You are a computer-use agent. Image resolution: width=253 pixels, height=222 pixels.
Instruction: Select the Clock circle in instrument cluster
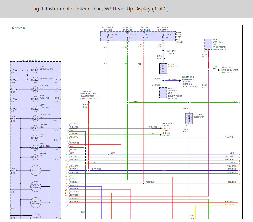click(x=35, y=170)
